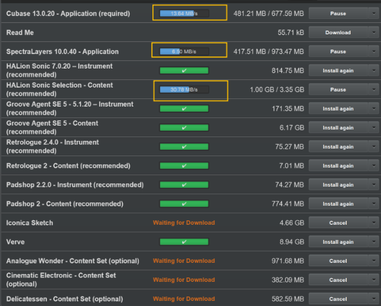The height and width of the screenshot is (306, 381).
Task: Open dropdown for Padshop 2.2.0 Instrument
Action: (x=374, y=185)
